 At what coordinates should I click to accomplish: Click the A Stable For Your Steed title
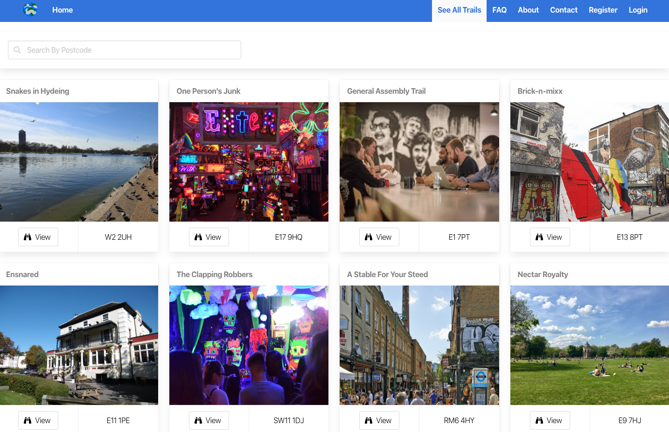tap(388, 274)
